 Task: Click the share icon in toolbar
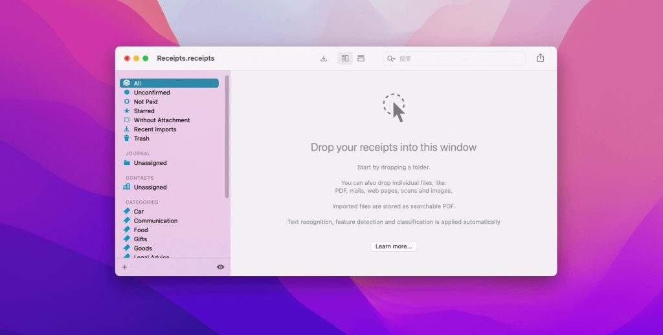[541, 58]
